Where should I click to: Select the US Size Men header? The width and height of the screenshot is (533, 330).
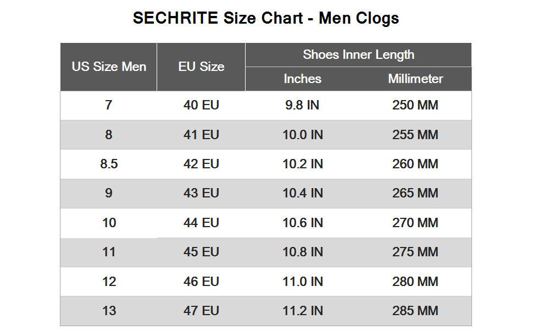(x=109, y=67)
